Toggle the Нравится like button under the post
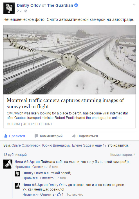This screenshot has width=139, height=199. pos(14,136)
